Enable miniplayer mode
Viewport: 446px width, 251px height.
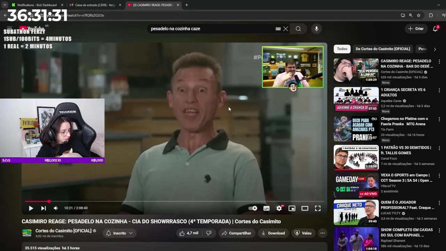click(292, 208)
